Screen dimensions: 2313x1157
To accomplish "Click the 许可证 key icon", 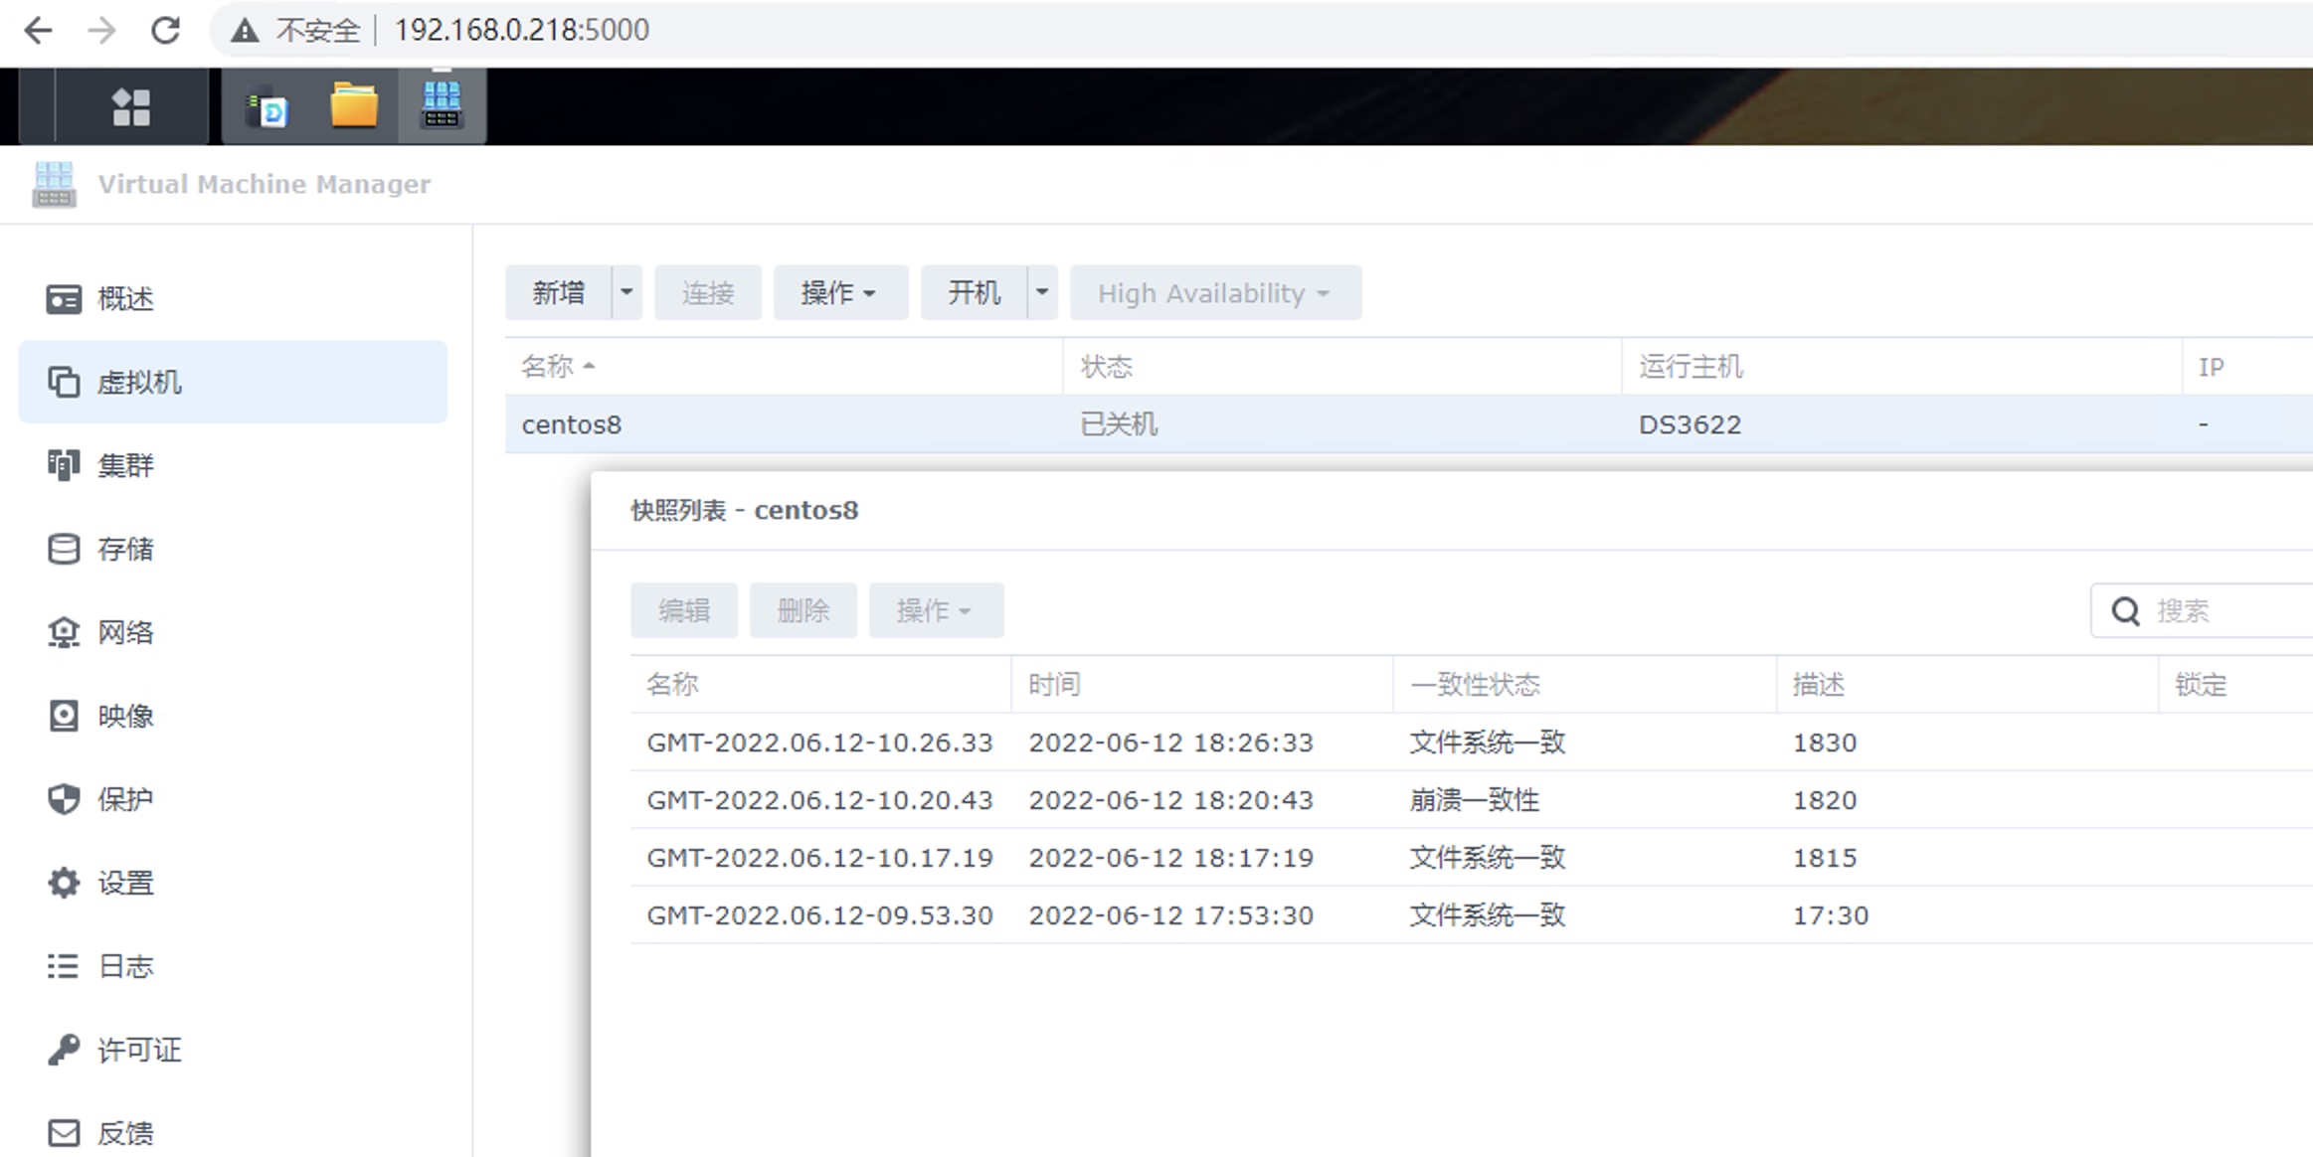I will (x=64, y=1050).
